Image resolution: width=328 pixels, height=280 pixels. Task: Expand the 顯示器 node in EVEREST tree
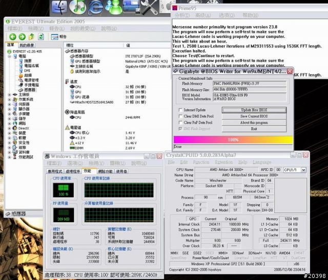pos(9,109)
